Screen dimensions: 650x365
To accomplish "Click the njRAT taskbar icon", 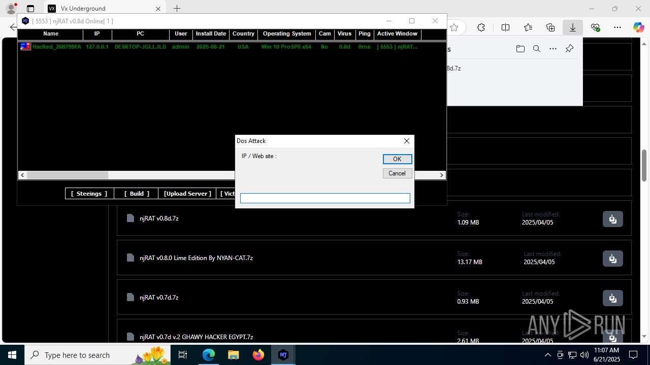I will coord(283,355).
